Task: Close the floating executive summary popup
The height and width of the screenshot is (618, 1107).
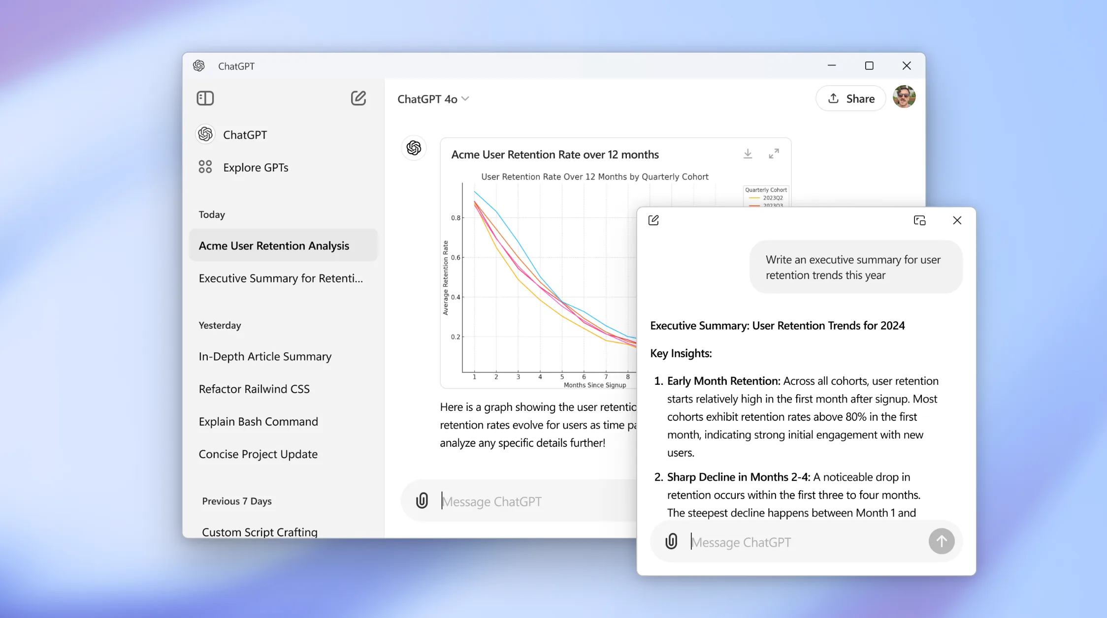Action: pos(957,220)
